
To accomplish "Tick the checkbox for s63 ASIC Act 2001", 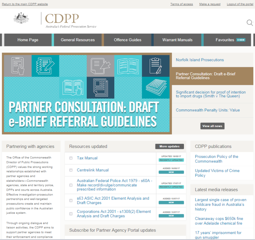I will [x=71, y=200].
